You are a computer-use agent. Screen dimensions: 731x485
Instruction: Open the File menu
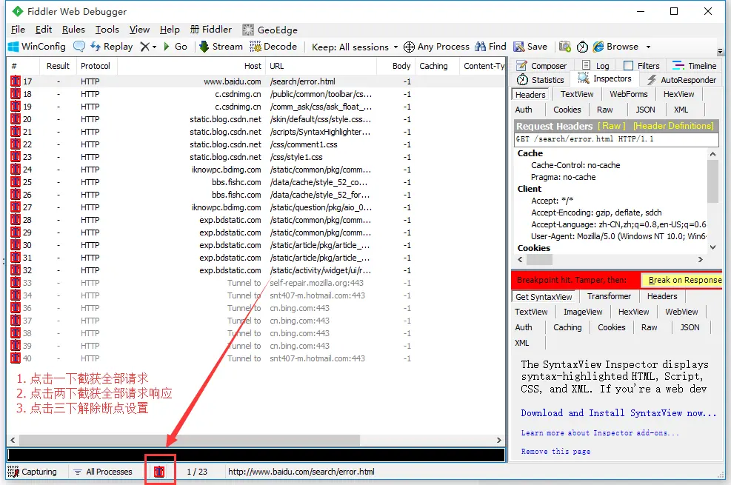[18, 30]
